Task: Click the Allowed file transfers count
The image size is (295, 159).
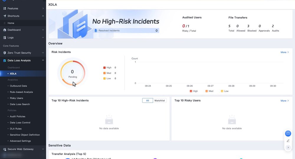Action: (237, 26)
